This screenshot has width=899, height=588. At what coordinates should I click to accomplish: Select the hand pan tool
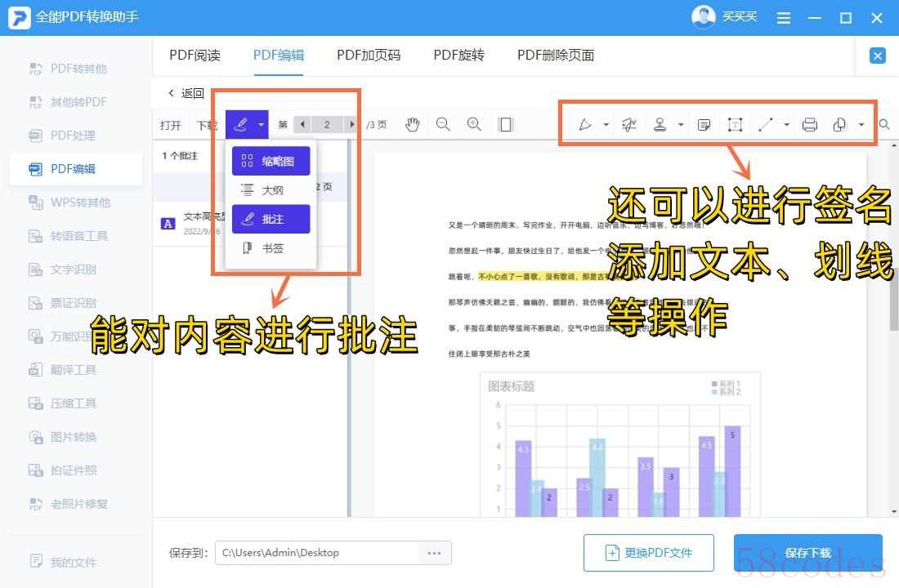coord(413,124)
